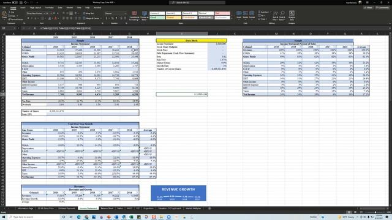Apply the Good cell style swatch
Screen dimensions: 392x220
[x=157, y=18]
